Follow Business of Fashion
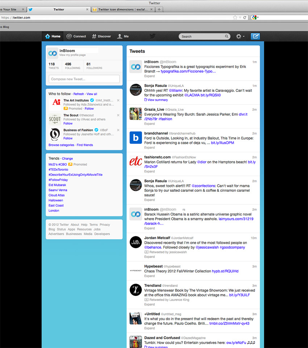Image resolution: width=308 pixels, height=348 pixels. click(x=68, y=138)
